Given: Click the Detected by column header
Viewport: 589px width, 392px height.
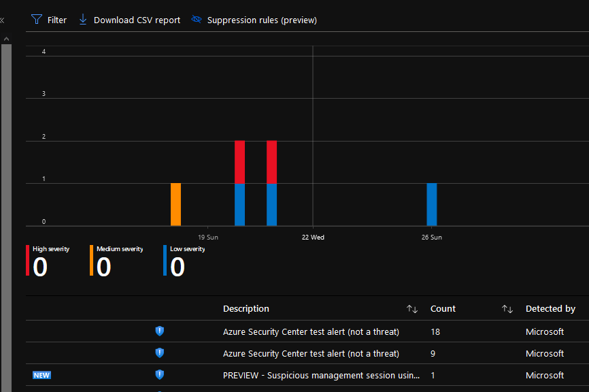Looking at the screenshot, I should coord(550,309).
